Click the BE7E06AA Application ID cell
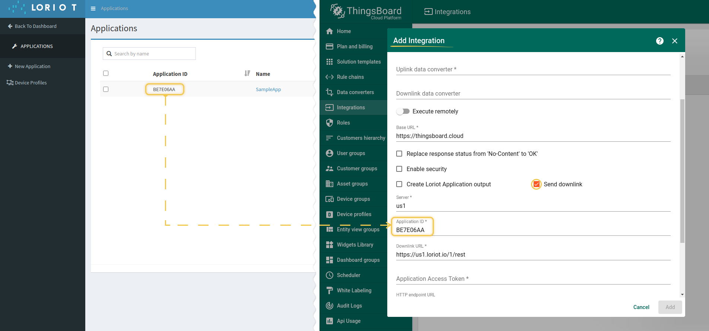 tap(164, 89)
